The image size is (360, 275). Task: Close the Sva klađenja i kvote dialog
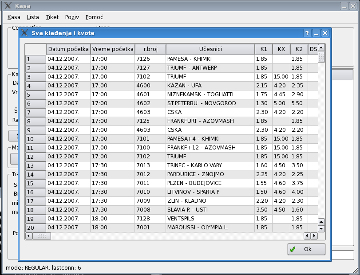[325, 33]
